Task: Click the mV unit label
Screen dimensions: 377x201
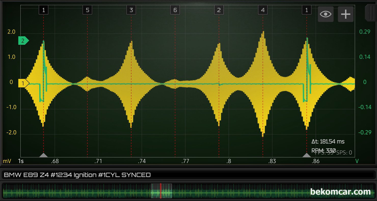Action: pyautogui.click(x=6, y=161)
